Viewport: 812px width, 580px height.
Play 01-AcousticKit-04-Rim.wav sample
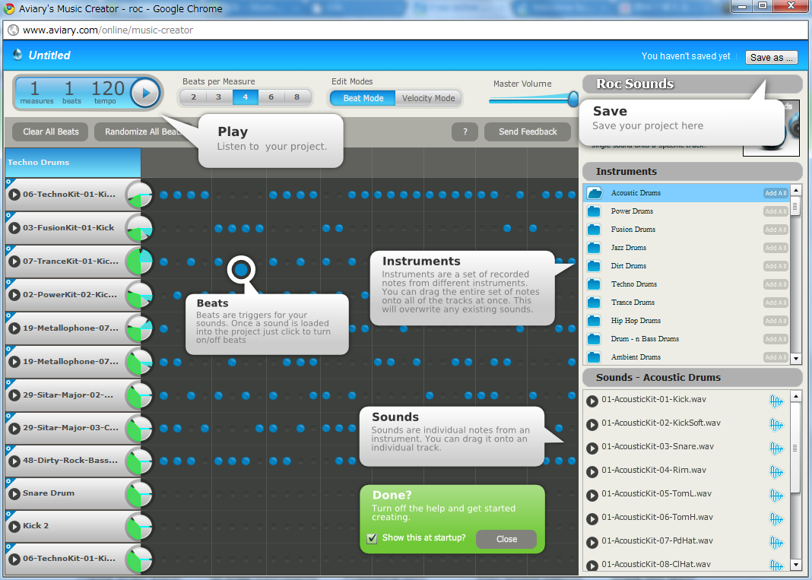[x=592, y=472]
